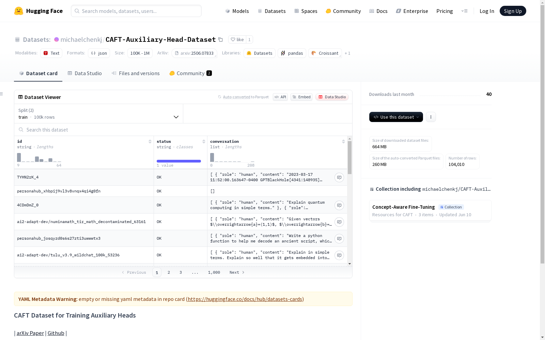Switch to the Dataset card tab
The height and width of the screenshot is (340, 545).
(x=38, y=73)
